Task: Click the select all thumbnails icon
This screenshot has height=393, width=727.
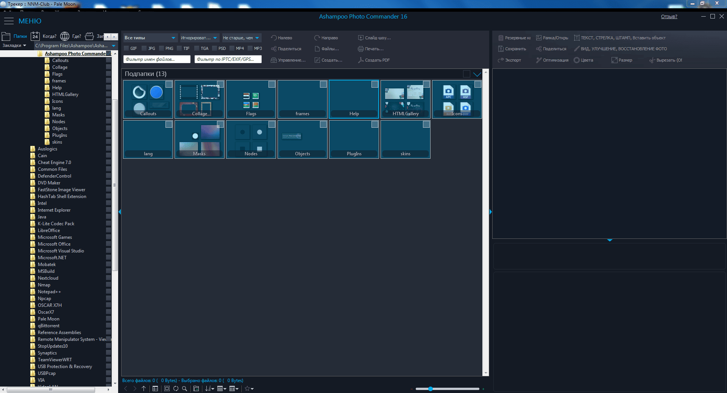Action: click(167, 388)
